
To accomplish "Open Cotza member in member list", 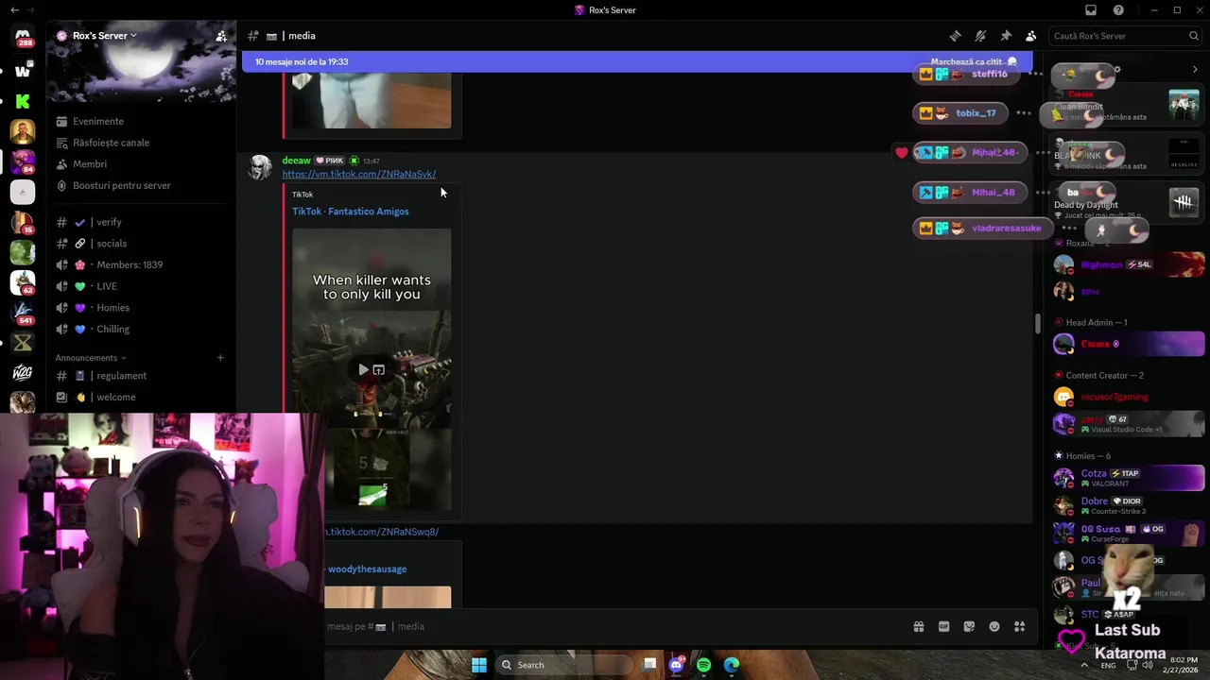I will tap(1130, 477).
